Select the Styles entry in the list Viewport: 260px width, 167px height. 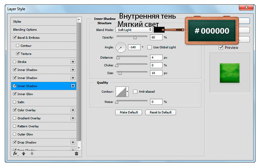tap(44, 22)
